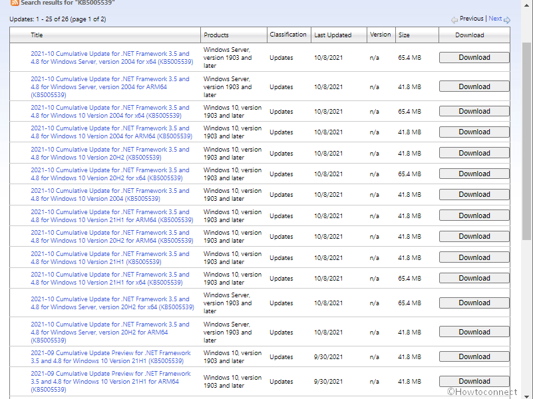
Task: Download the Windows Server 2004 ARM64 update
Action: coord(474,86)
